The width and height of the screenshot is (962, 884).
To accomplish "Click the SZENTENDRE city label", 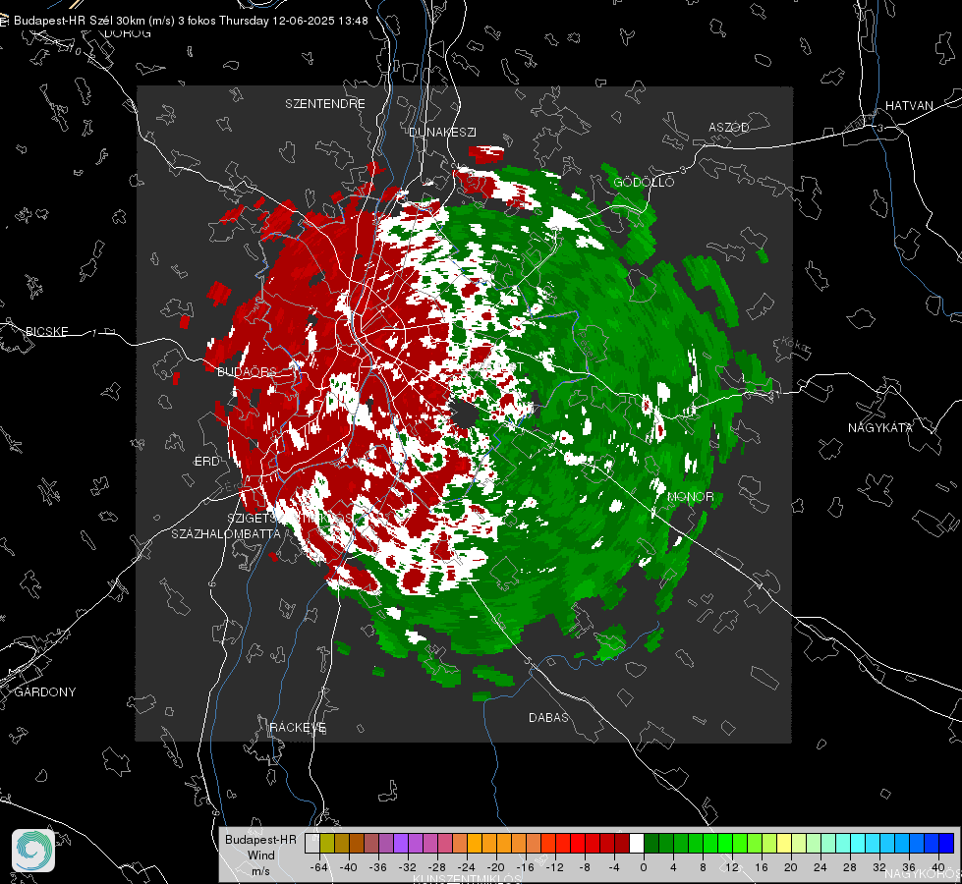I will click(x=325, y=104).
